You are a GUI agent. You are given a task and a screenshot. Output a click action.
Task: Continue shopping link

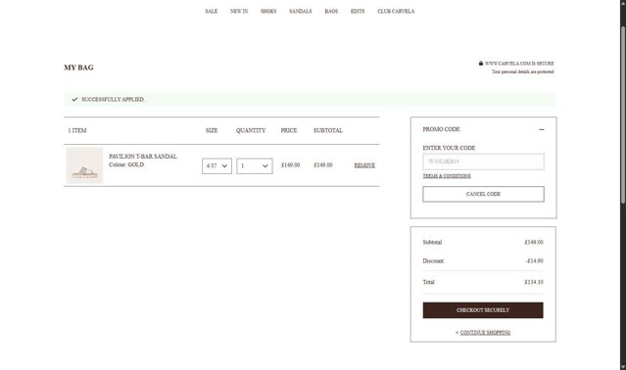485,333
